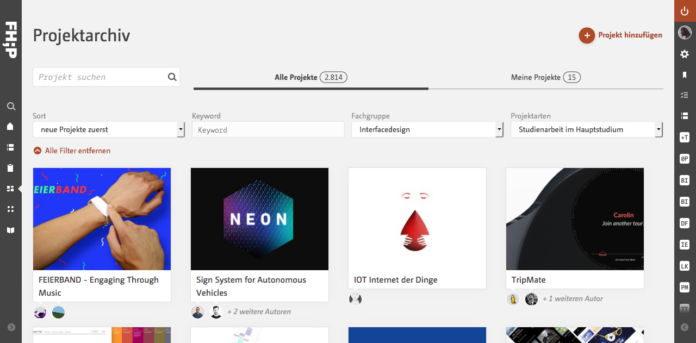The height and width of the screenshot is (343, 696).
Task: Click second author avatar under TripMate
Action: (x=531, y=299)
